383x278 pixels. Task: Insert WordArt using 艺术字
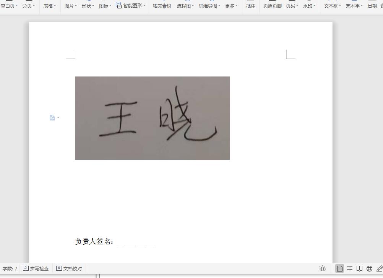pyautogui.click(x=352, y=6)
